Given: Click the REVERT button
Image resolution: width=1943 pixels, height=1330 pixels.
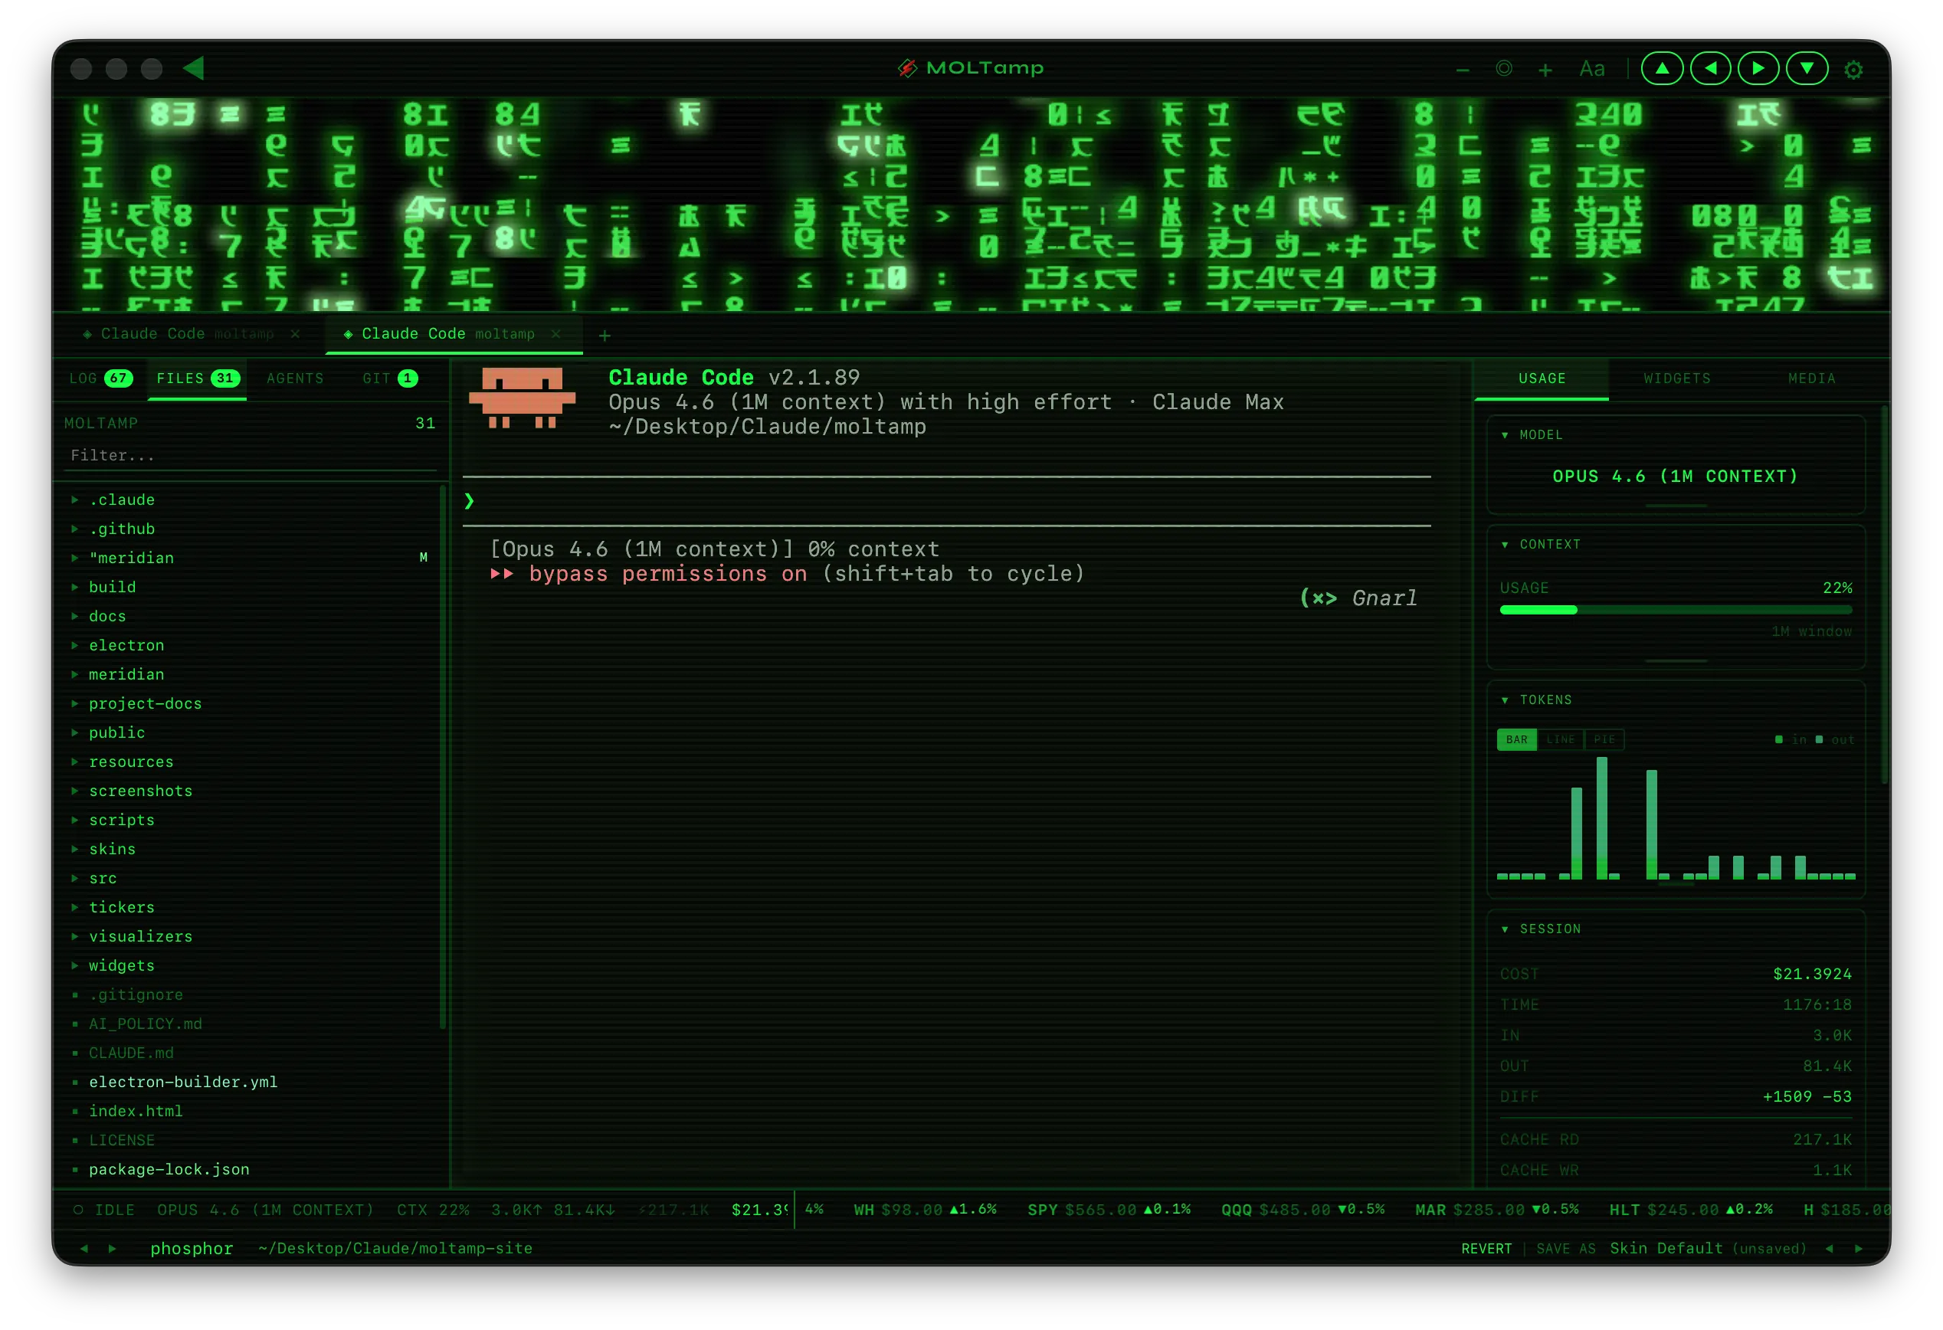Looking at the screenshot, I should pyautogui.click(x=1486, y=1248).
